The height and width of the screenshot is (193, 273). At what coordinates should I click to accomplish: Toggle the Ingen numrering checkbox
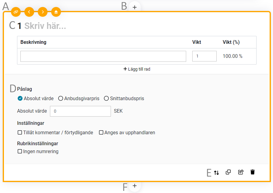tap(20, 151)
